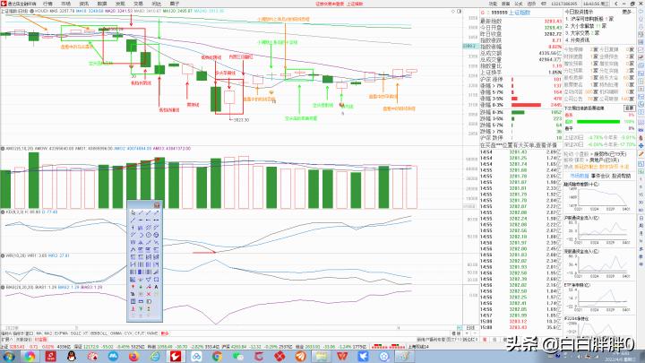Image resolution: width=645 pixels, height=363 pixels.
Task: Click 证券交易未登录 in title bar
Action: click(x=330, y=4)
